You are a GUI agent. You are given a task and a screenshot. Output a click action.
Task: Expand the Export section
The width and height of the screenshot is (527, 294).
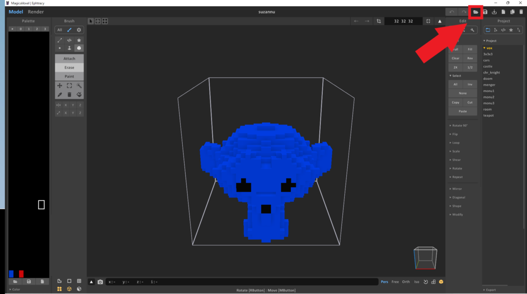click(490, 290)
